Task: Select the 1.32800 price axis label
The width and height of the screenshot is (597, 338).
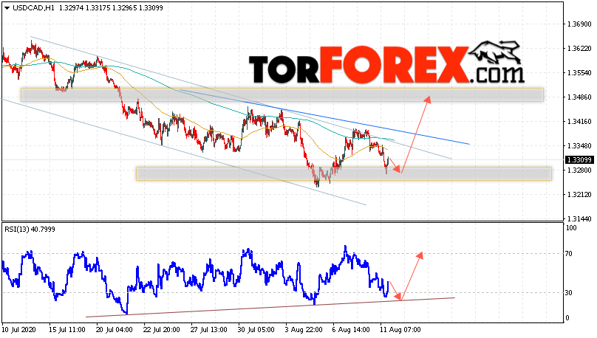Action: coord(579,170)
